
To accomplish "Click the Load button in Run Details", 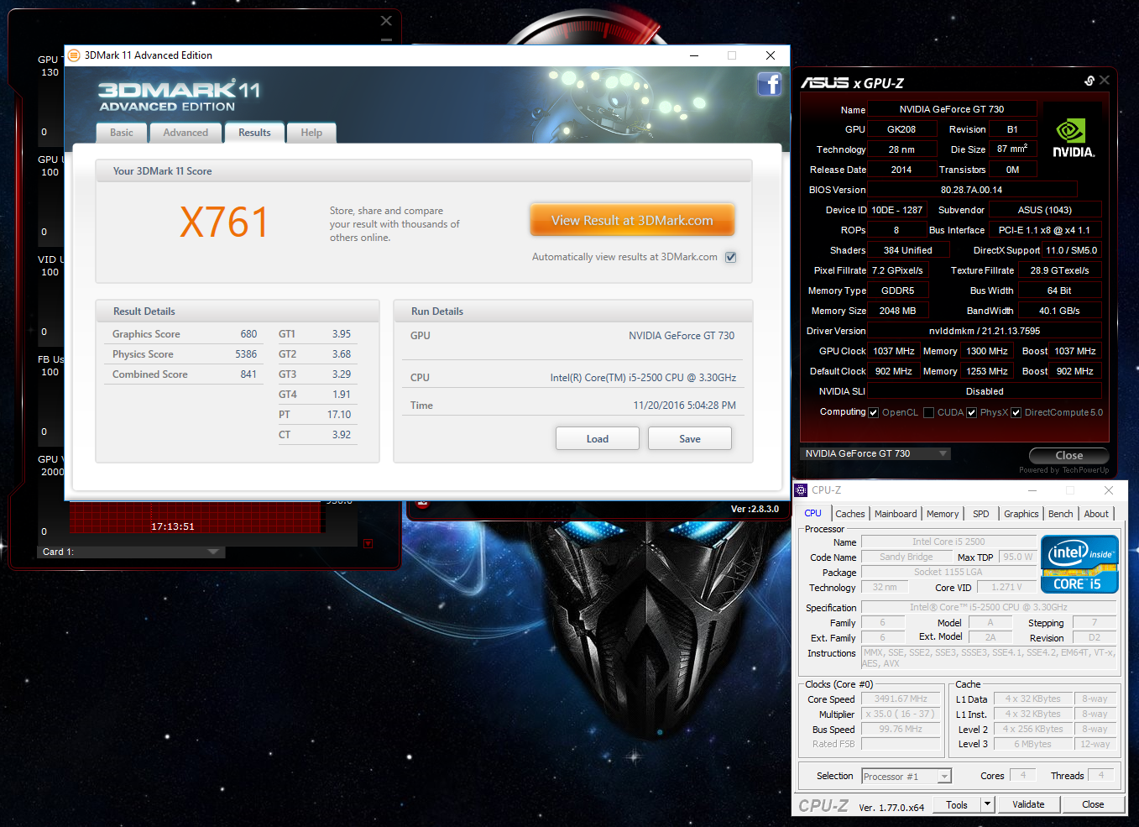I will 598,438.
